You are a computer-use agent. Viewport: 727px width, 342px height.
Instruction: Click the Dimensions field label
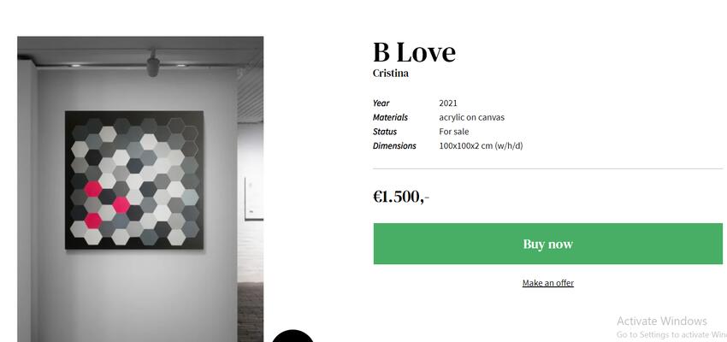tap(394, 146)
